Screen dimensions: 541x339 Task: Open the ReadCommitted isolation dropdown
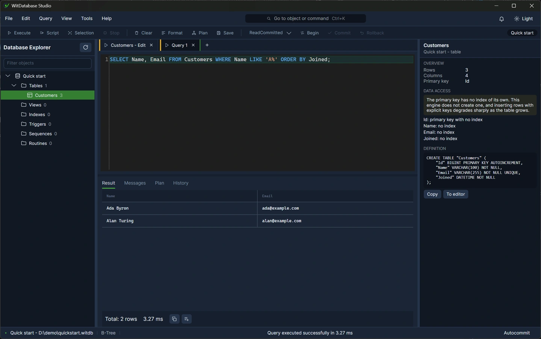point(270,33)
